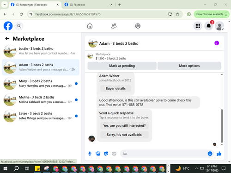The height and width of the screenshot is (173, 231).
Task: Open Task View on taskbar
Action: (27, 168)
